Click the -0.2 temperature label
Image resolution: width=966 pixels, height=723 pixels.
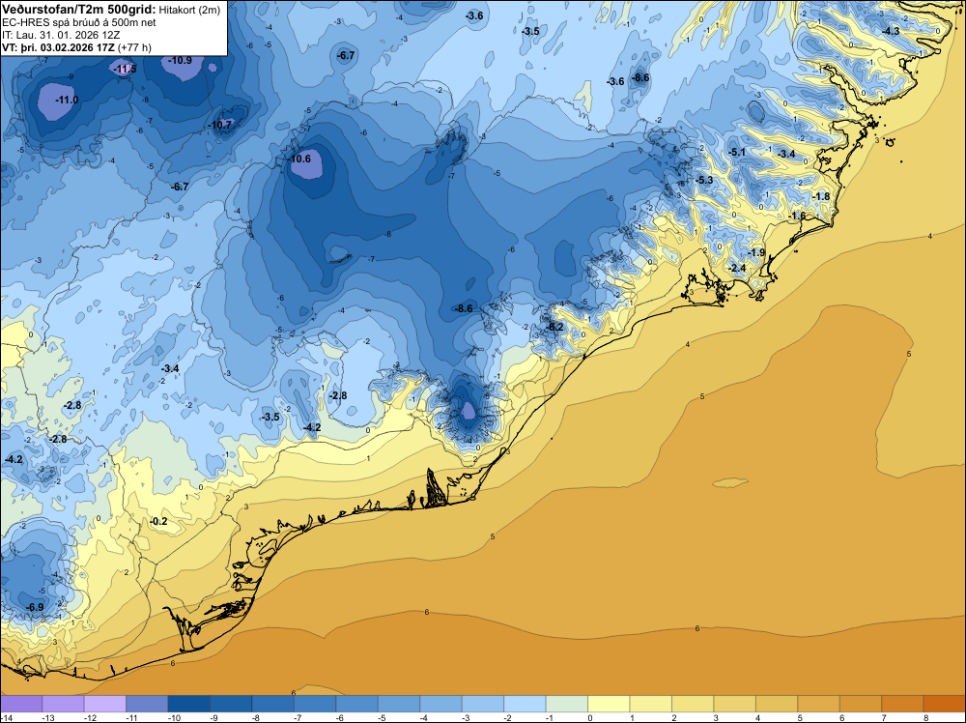point(158,521)
